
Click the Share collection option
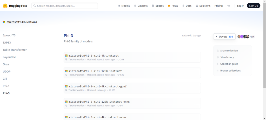(229, 51)
